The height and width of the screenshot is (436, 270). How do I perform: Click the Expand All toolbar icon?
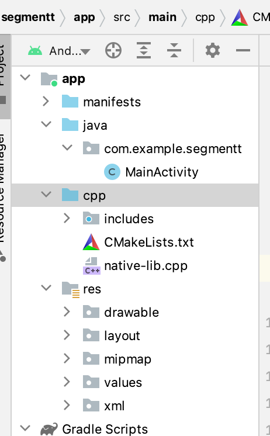click(144, 51)
